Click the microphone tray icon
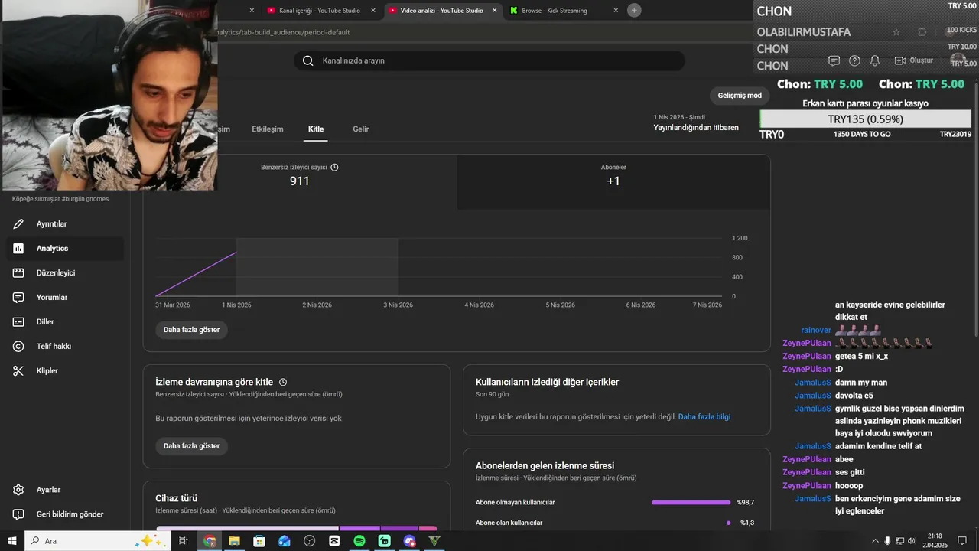Viewport: 979px width, 551px height. (x=887, y=541)
